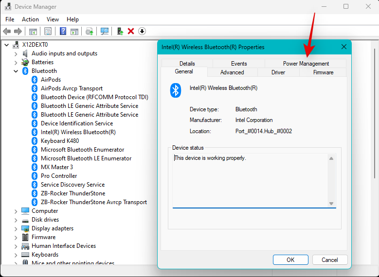The height and width of the screenshot is (277, 379).
Task: Open the Properties toolbar icon
Action: [x=48, y=31]
